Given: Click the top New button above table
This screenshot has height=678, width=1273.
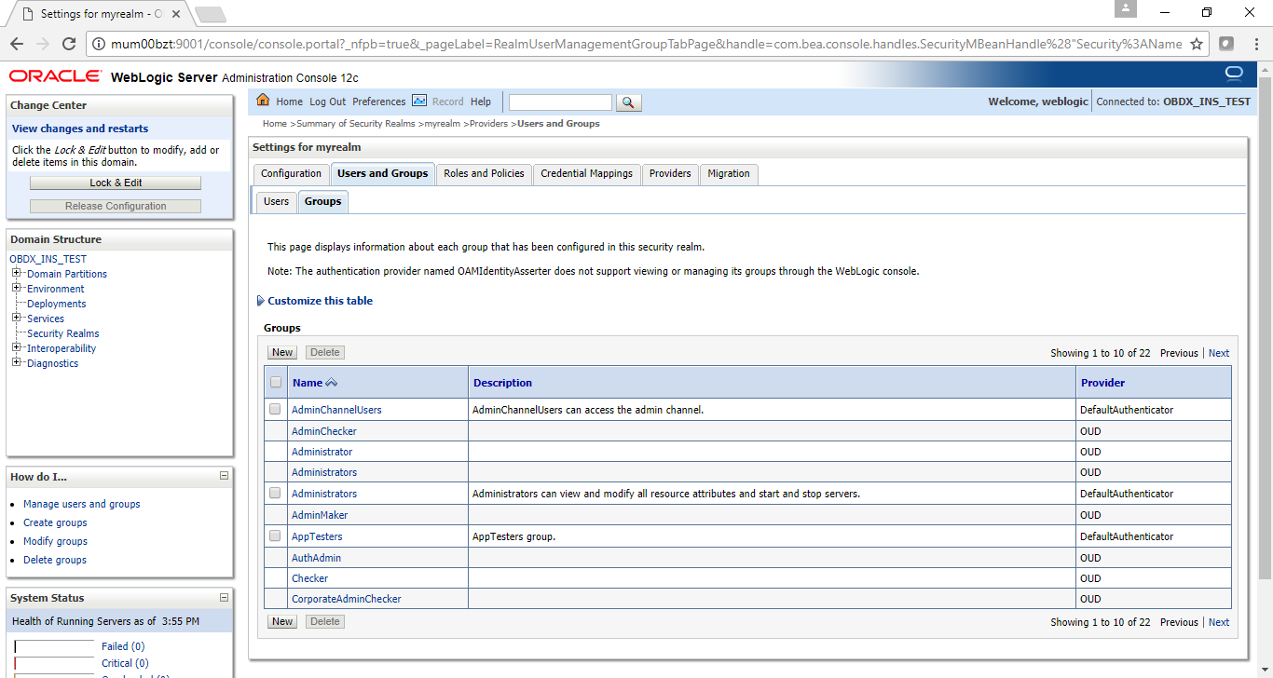Looking at the screenshot, I should point(282,352).
